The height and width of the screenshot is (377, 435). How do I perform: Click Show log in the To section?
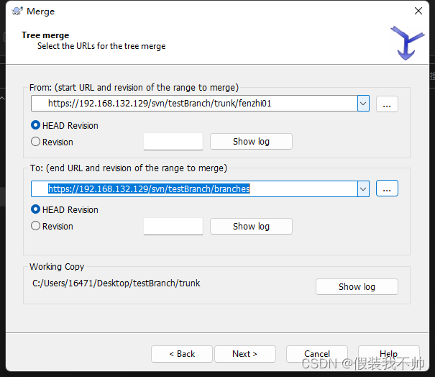[251, 226]
